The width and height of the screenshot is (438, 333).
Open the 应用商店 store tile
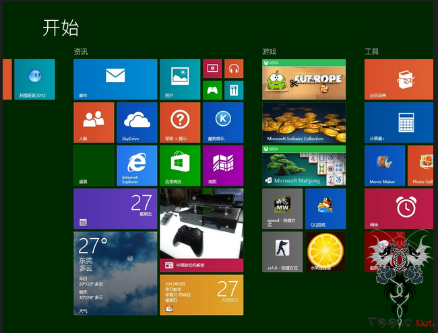(x=180, y=165)
